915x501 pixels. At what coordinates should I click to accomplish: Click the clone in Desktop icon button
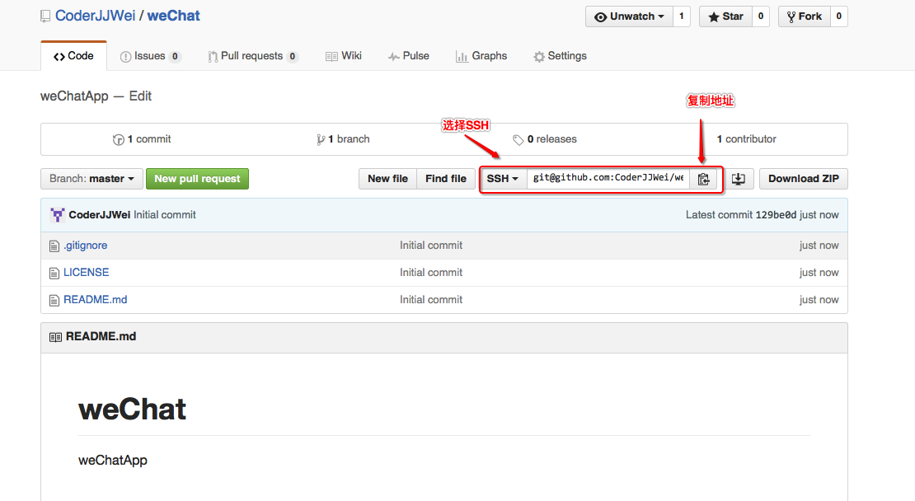(x=739, y=179)
